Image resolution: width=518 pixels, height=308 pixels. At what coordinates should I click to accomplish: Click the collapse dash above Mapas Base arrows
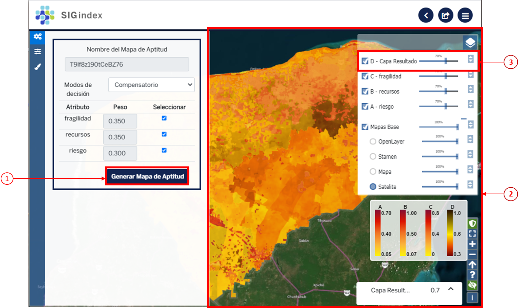click(463, 119)
